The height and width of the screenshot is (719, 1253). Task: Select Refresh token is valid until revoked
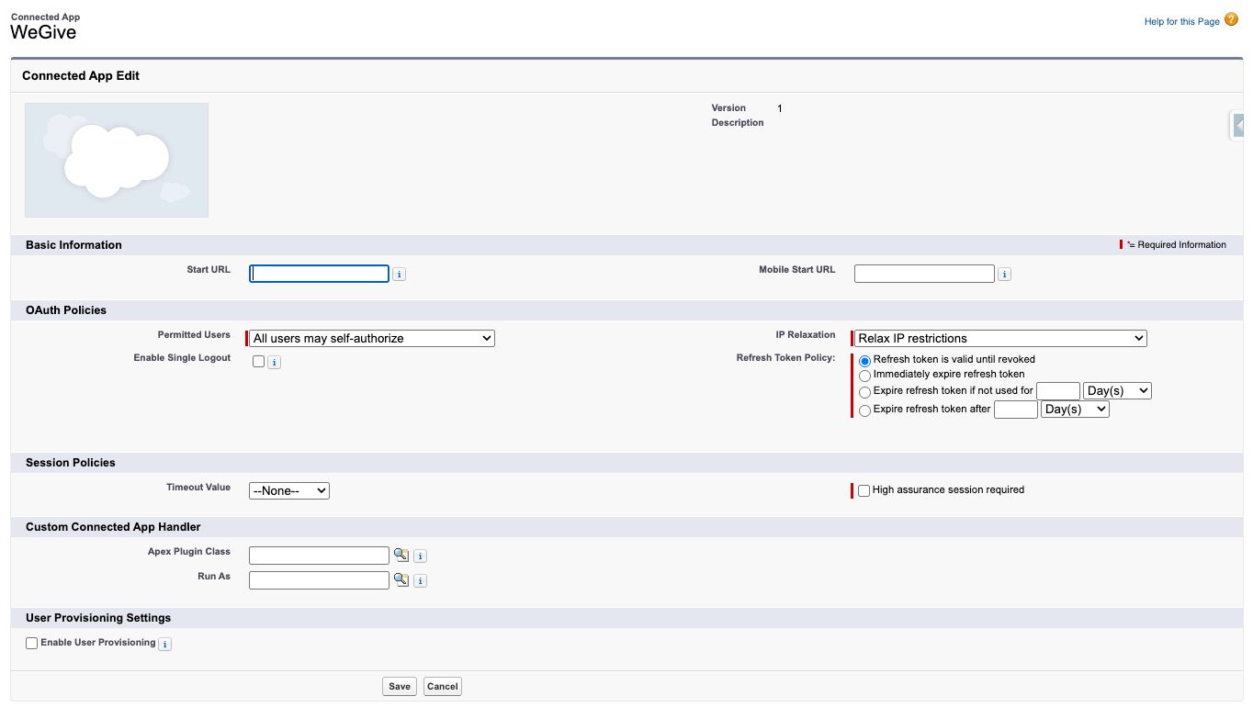864,361
